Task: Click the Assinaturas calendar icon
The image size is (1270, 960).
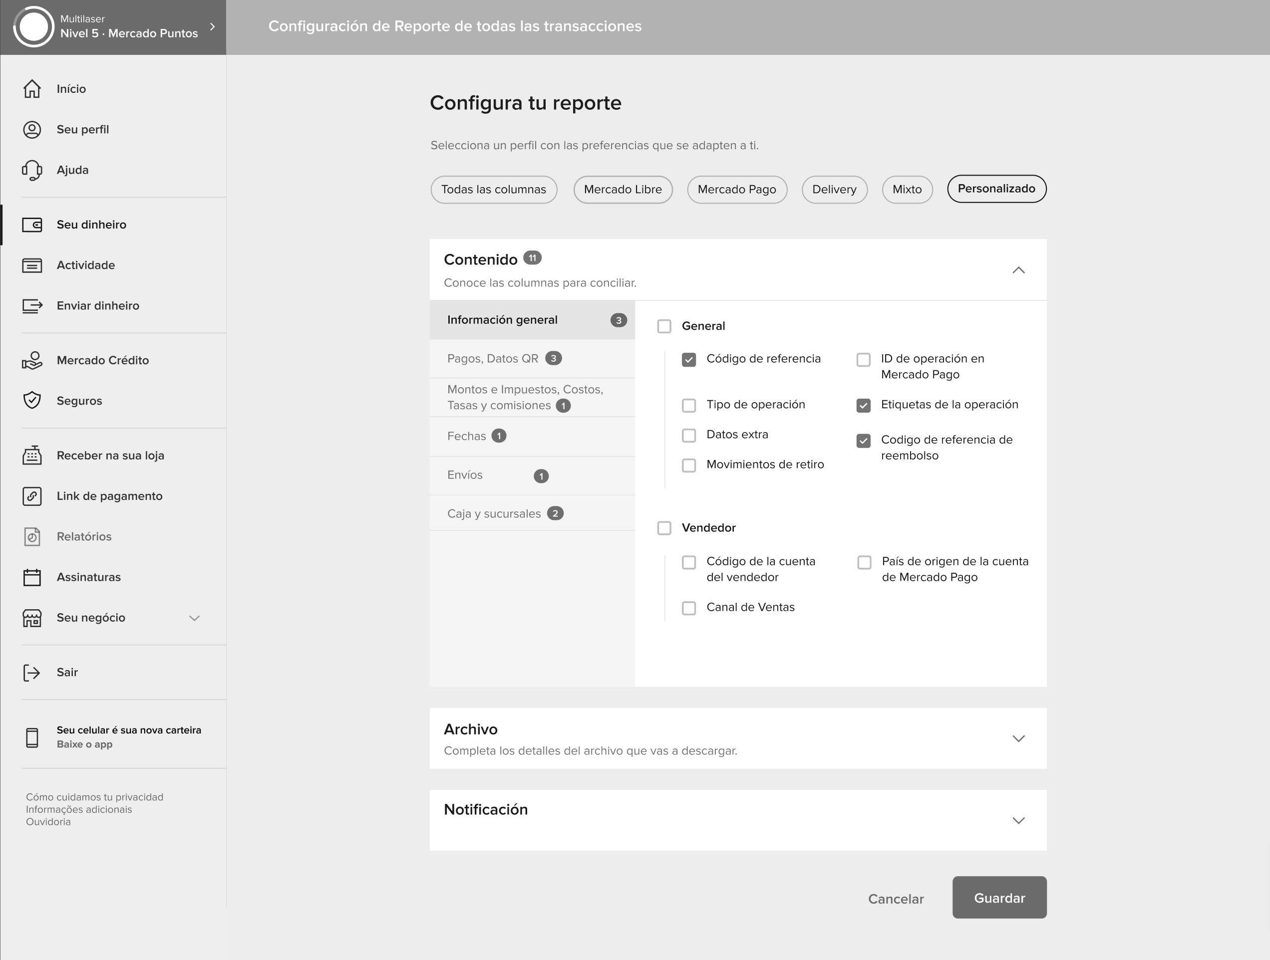Action: coord(32,577)
